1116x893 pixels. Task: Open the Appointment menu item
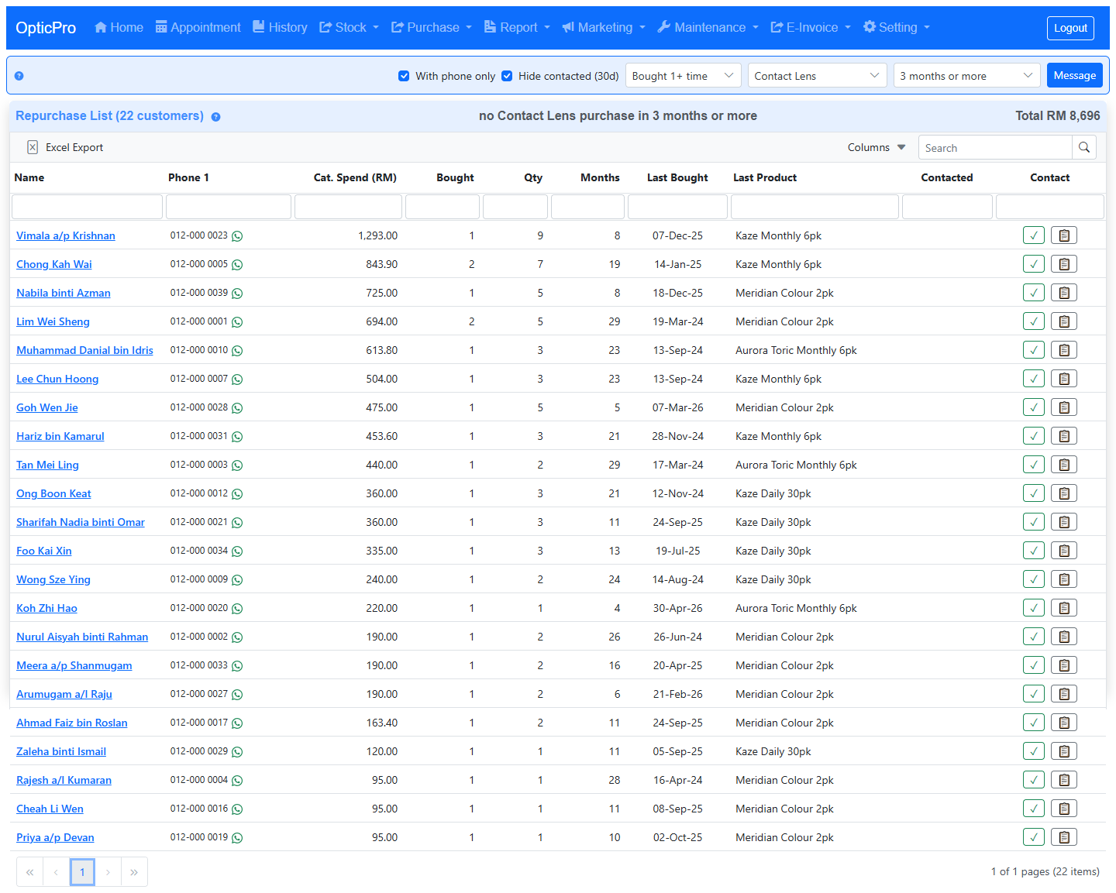point(198,27)
